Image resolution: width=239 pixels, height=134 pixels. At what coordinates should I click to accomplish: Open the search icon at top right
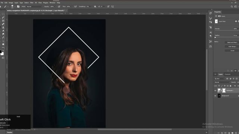[232, 7]
